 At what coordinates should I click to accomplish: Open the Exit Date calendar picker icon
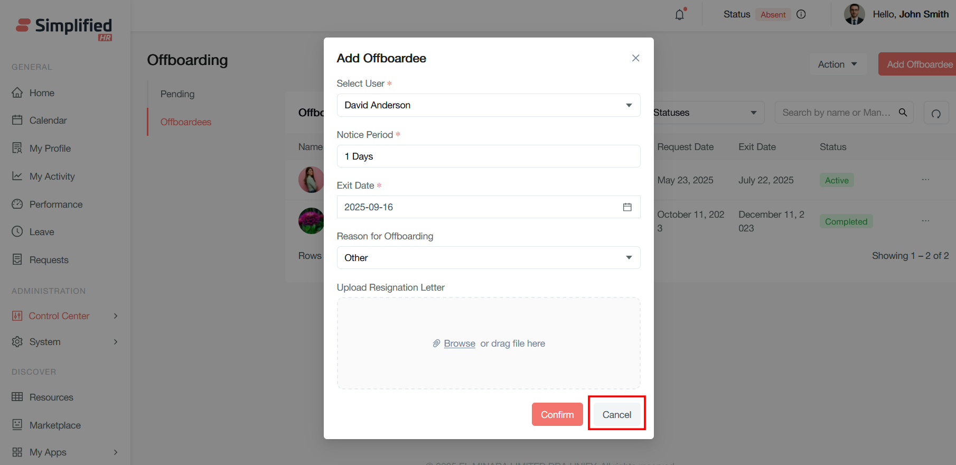[627, 207]
